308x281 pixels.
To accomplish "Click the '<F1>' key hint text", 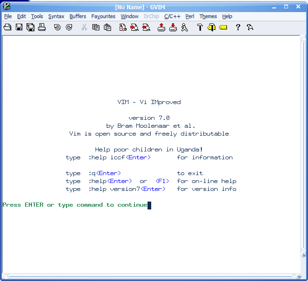I will pos(162,181).
